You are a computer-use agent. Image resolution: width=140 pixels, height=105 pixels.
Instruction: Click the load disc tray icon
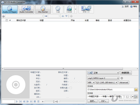[x=66, y=16]
